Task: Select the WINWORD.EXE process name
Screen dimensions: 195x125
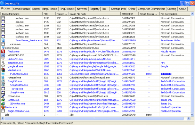Action: click(x=16, y=55)
